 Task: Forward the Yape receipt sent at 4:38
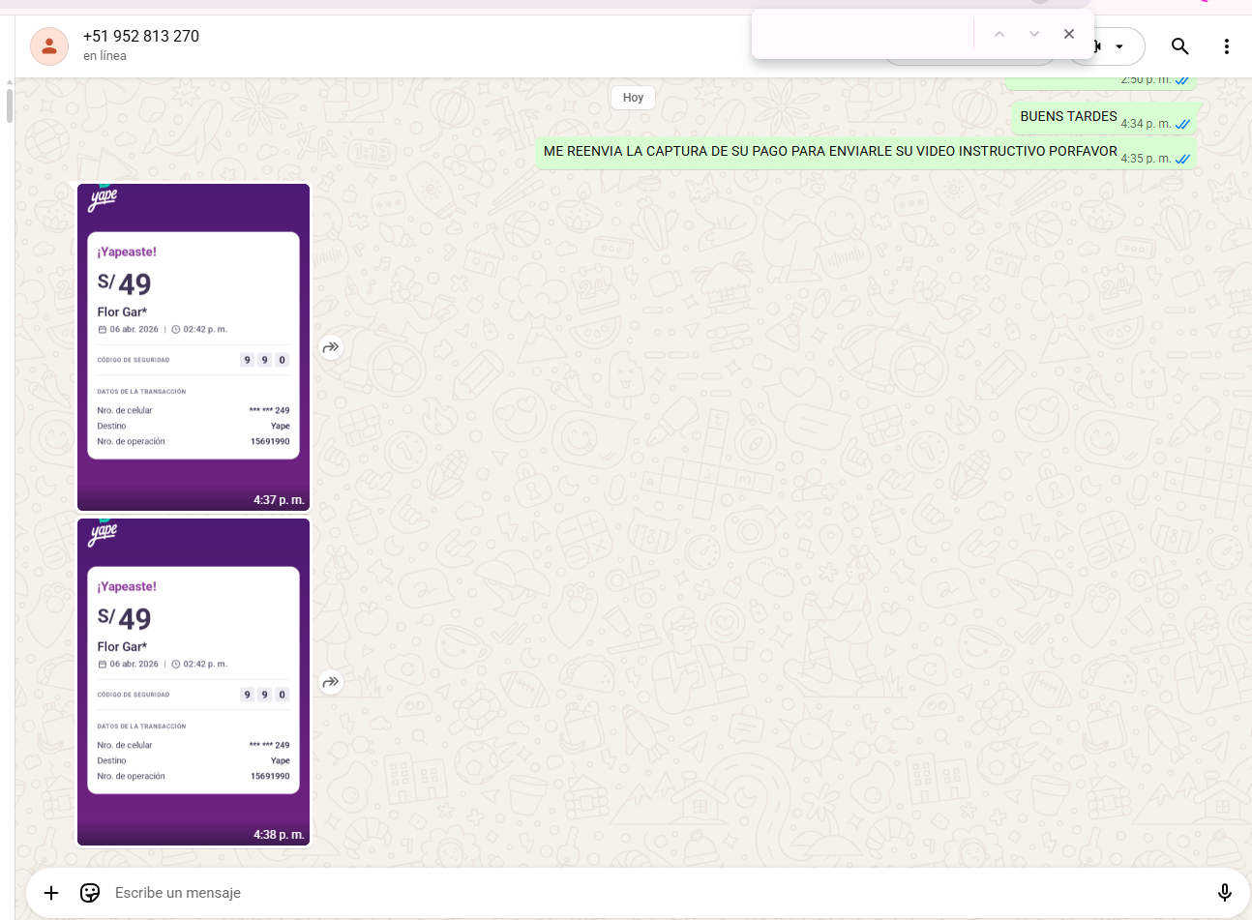point(331,682)
